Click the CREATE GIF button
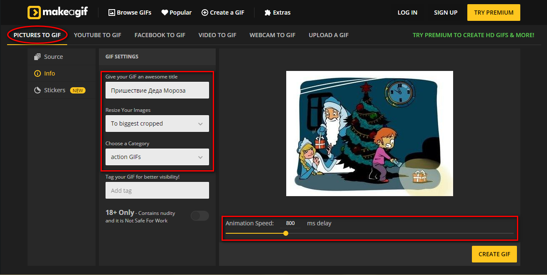The image size is (547, 275). (494, 254)
